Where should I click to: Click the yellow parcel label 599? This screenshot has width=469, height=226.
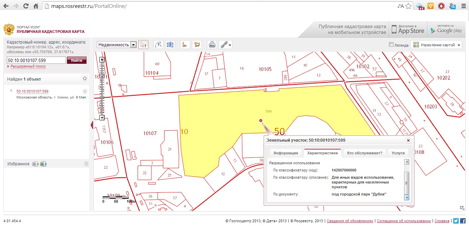coord(269,111)
